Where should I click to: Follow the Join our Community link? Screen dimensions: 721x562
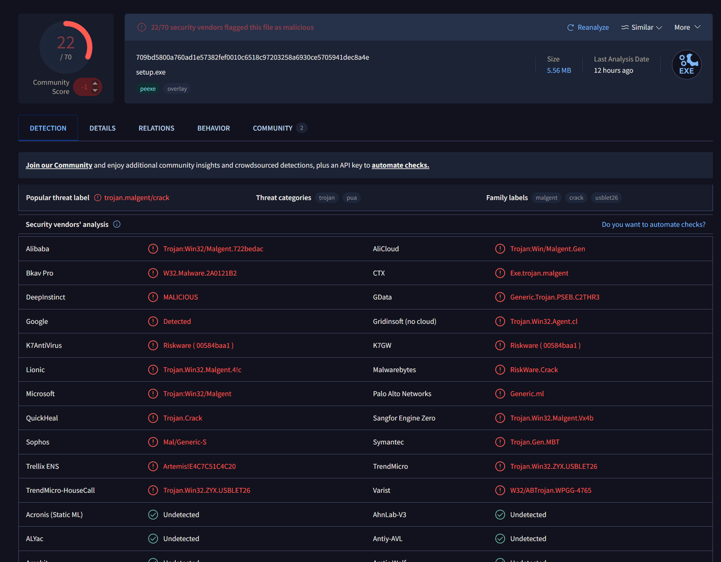tap(59, 166)
